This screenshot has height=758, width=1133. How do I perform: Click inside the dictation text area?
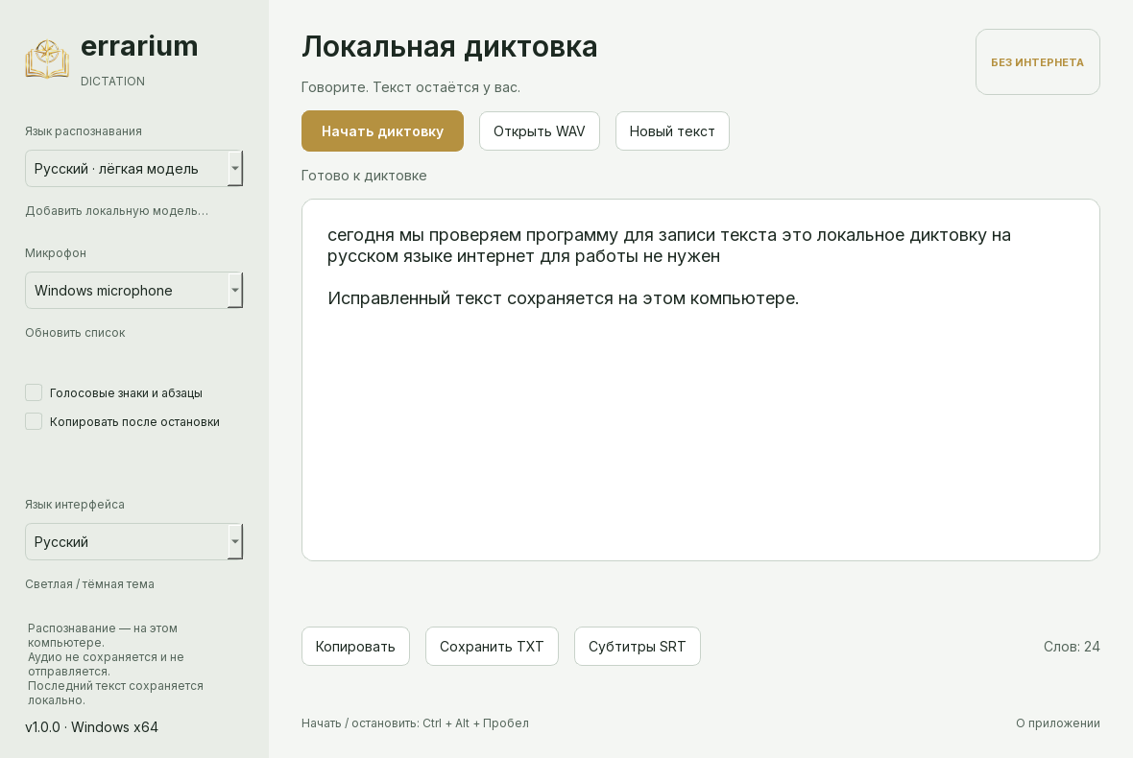[x=701, y=380]
